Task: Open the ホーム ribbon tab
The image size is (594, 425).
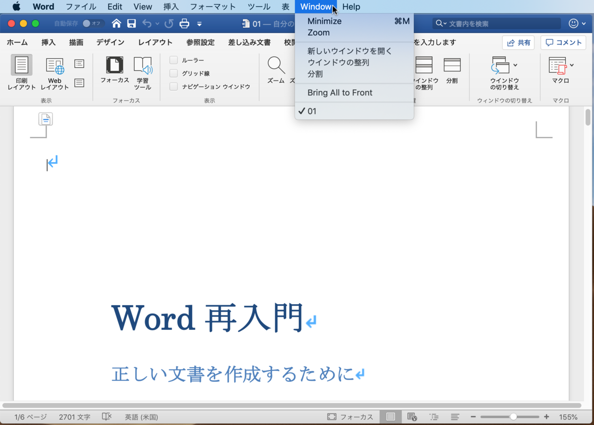Action: click(x=17, y=43)
